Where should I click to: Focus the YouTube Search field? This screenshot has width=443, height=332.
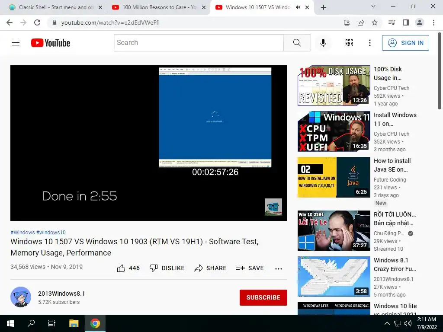(199, 43)
